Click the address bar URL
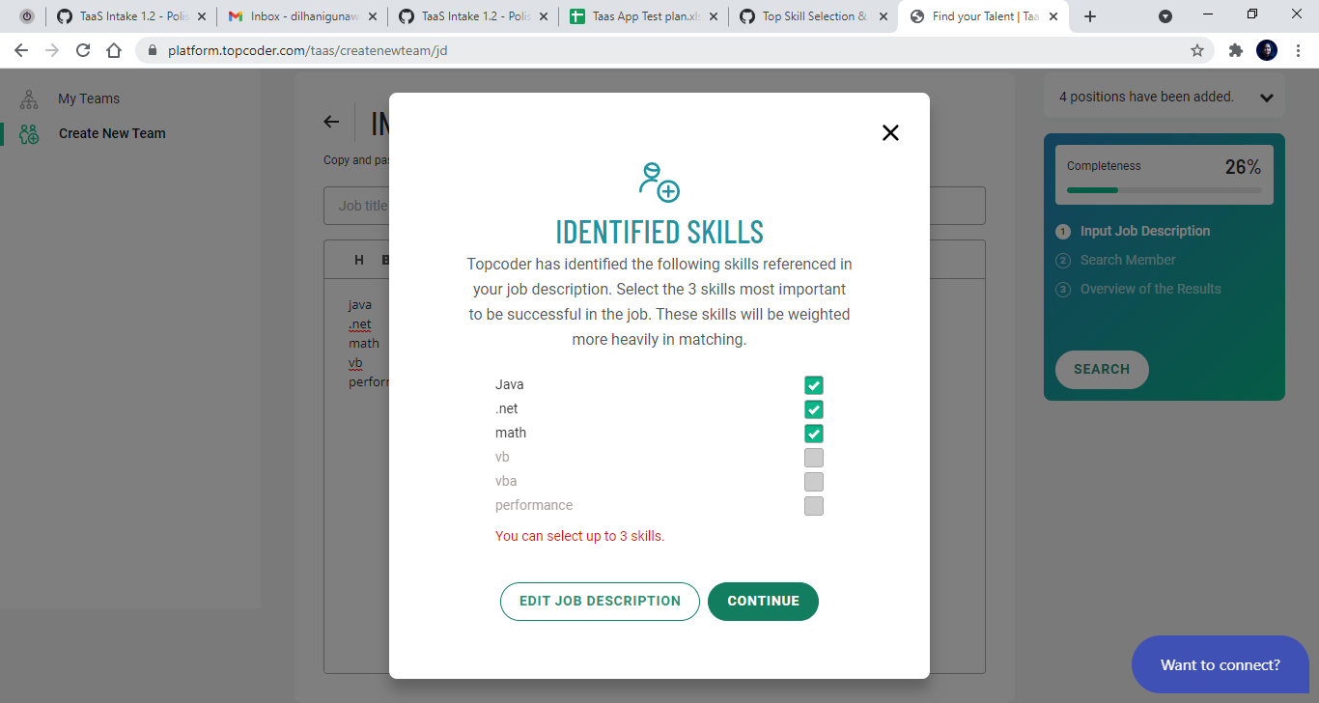This screenshot has height=703, width=1319. (x=308, y=50)
